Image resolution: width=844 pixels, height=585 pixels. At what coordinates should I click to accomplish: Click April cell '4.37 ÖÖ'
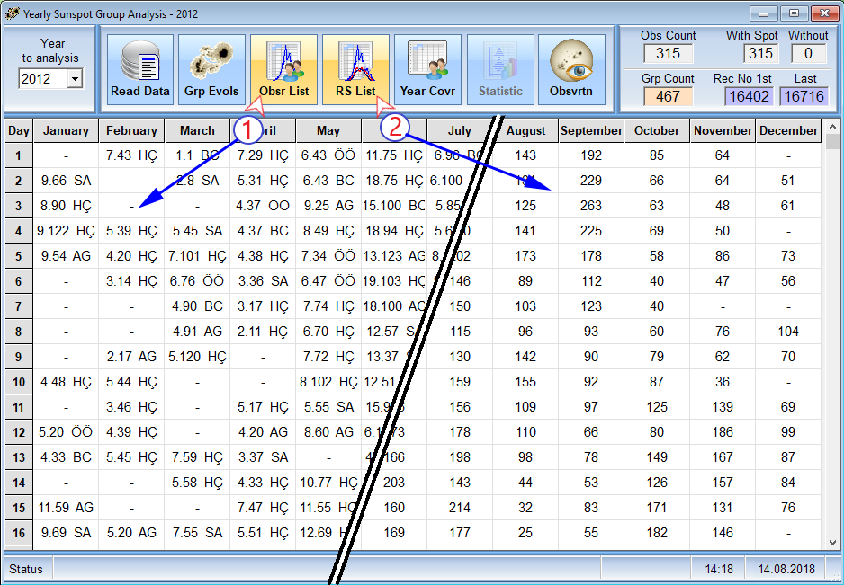pyautogui.click(x=263, y=206)
